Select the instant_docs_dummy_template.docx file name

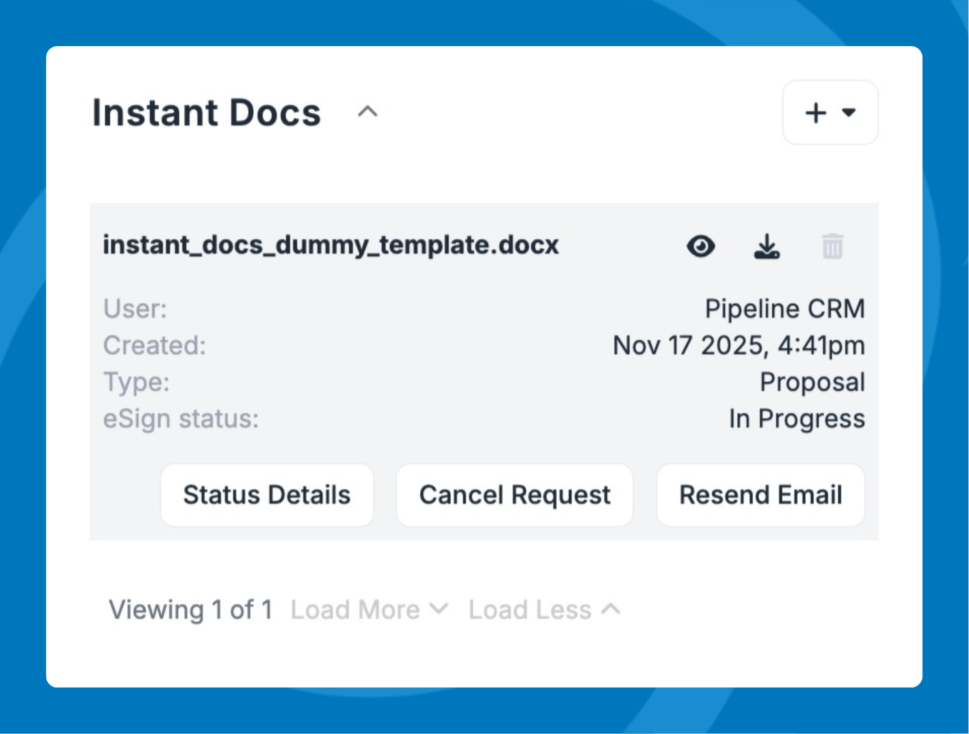pos(330,245)
